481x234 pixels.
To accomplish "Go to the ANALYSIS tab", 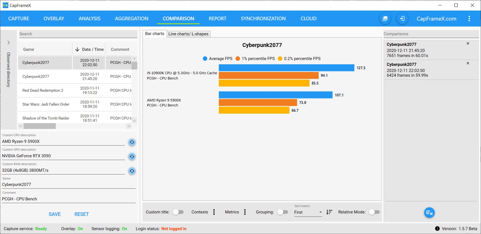I will pyautogui.click(x=90, y=19).
